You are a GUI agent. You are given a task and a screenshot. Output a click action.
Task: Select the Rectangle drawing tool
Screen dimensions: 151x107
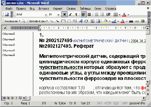[x=63, y=21]
